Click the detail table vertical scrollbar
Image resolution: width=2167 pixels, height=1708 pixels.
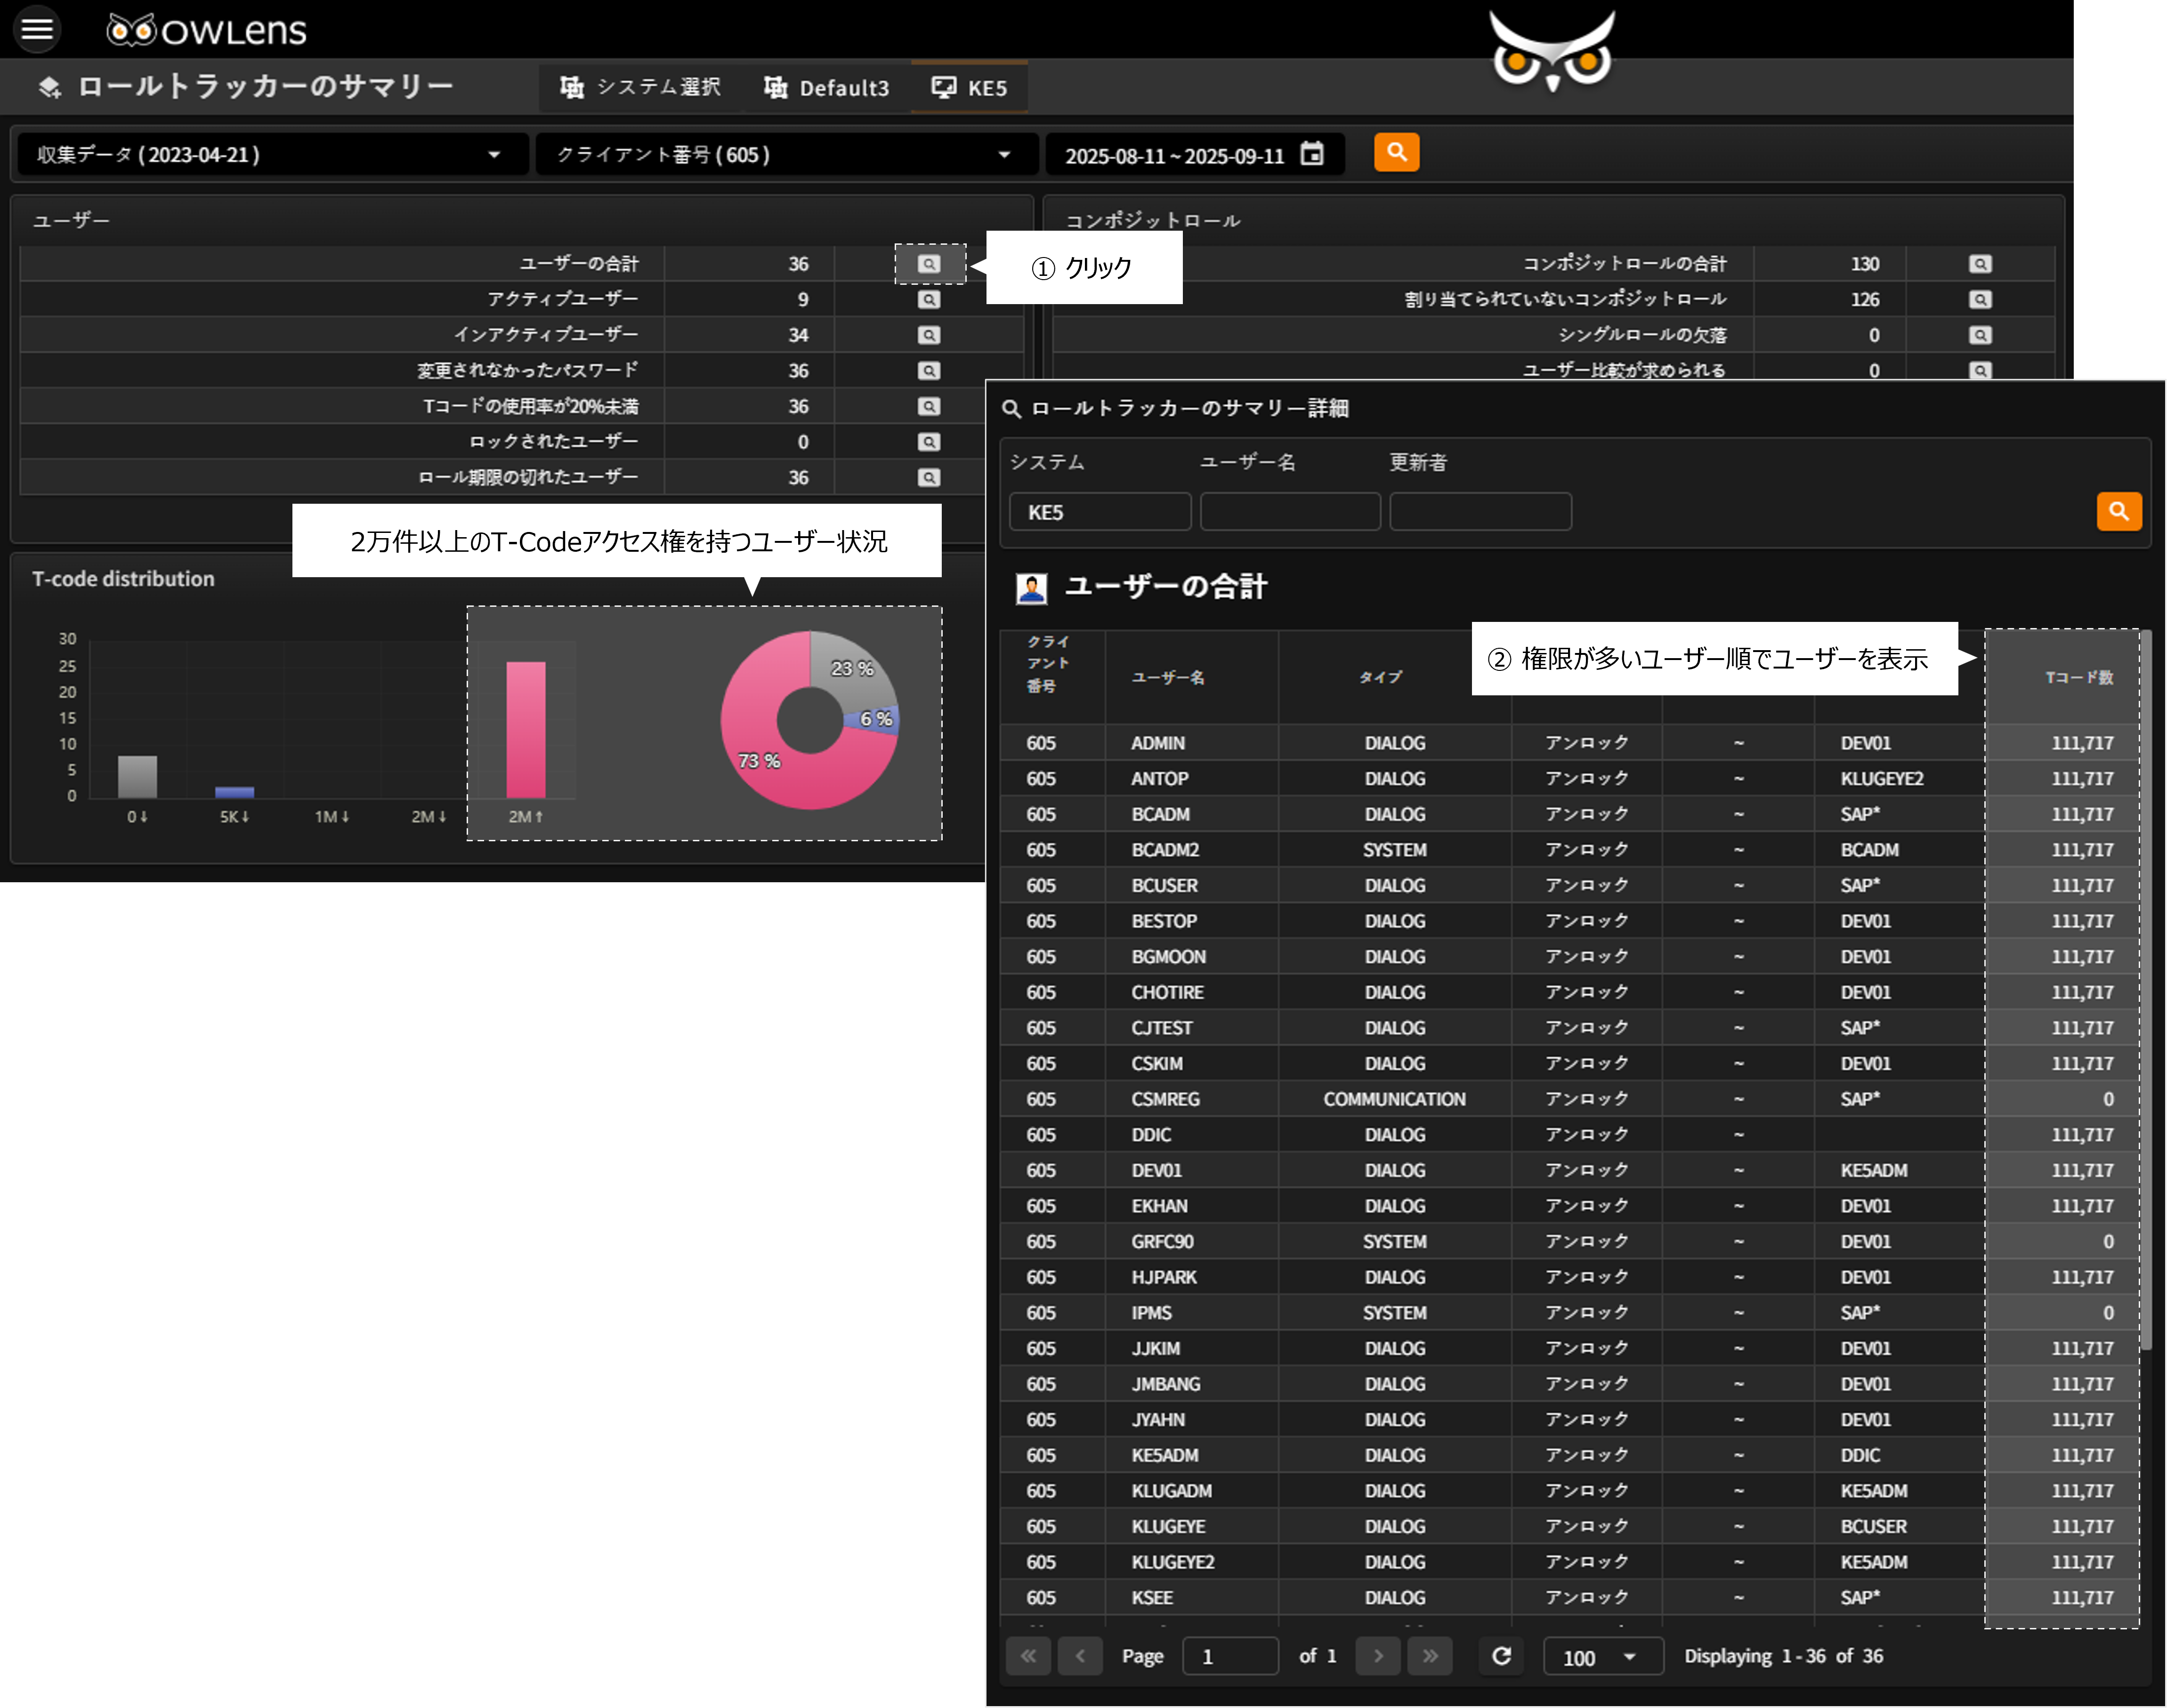[x=2146, y=990]
